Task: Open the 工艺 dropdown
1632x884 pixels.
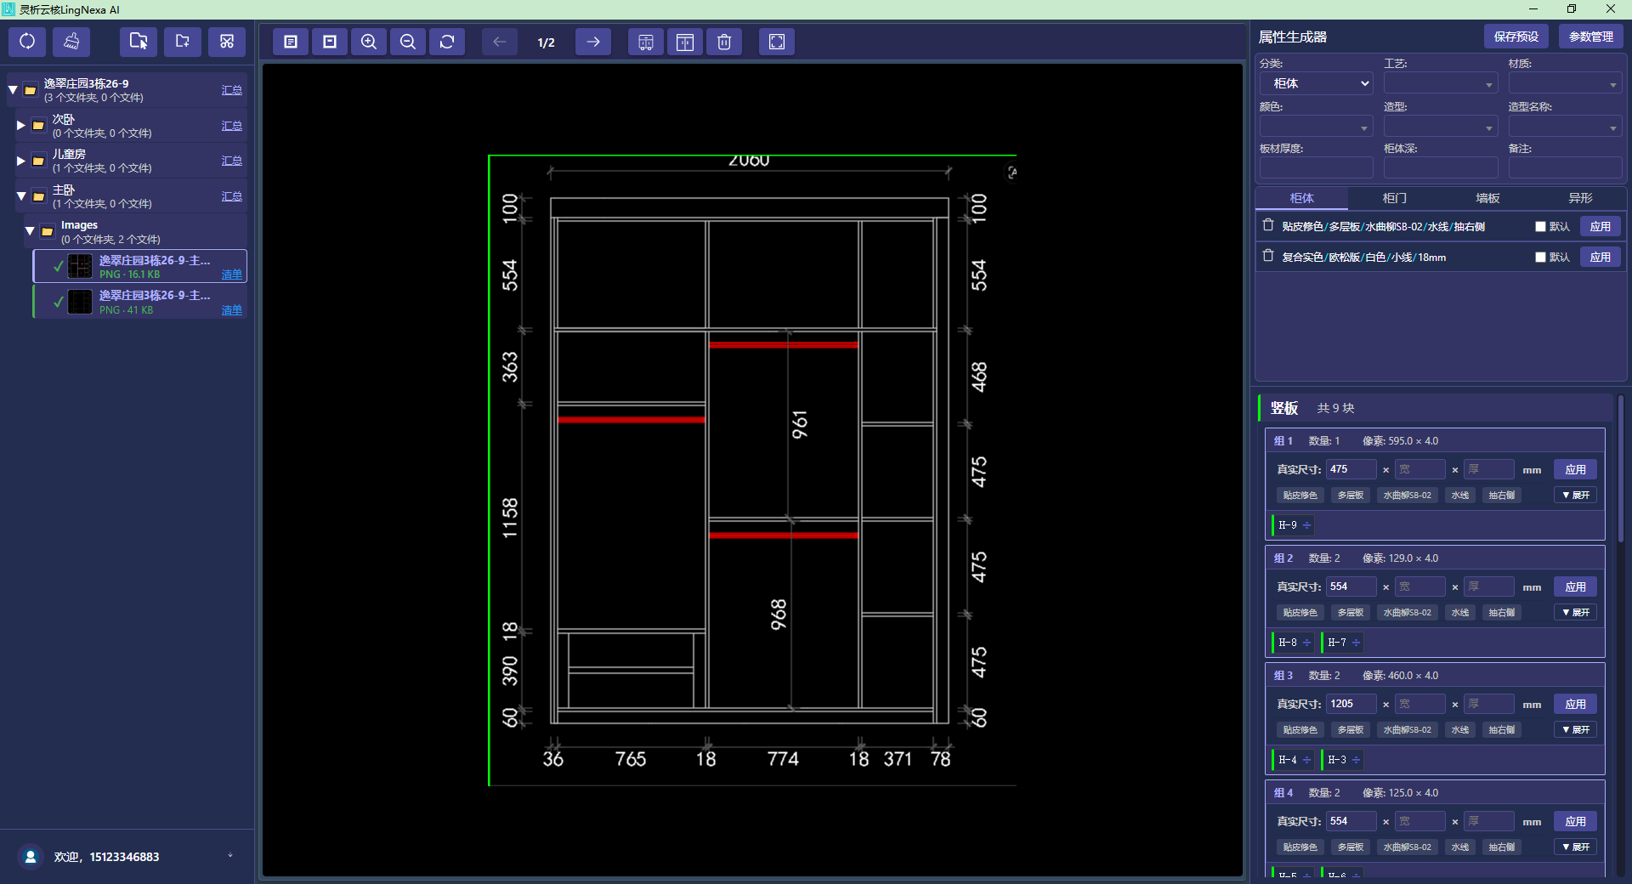Action: (1441, 83)
